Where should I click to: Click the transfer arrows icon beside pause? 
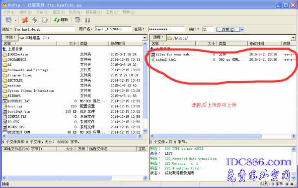point(77,20)
